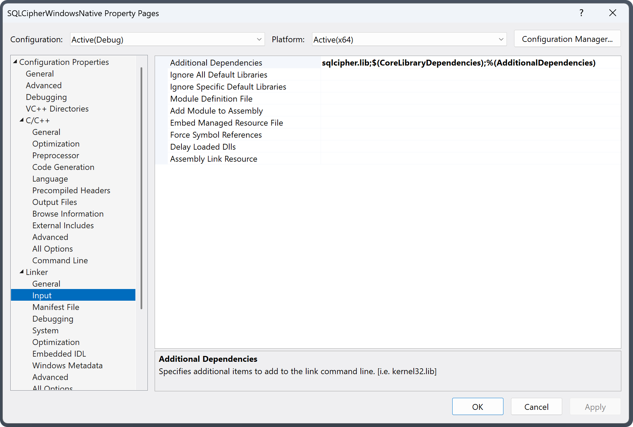Select Ignore All Default Libraries property
This screenshot has height=427, width=633.
[219, 75]
